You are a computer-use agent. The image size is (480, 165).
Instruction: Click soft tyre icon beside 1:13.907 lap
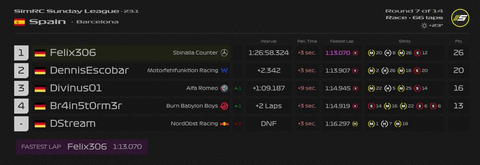(355, 71)
